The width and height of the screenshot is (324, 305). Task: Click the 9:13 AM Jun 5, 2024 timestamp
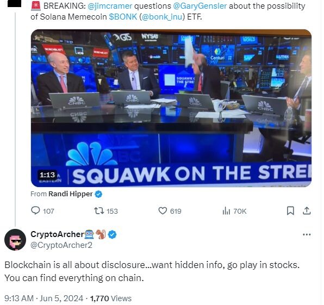(44, 298)
